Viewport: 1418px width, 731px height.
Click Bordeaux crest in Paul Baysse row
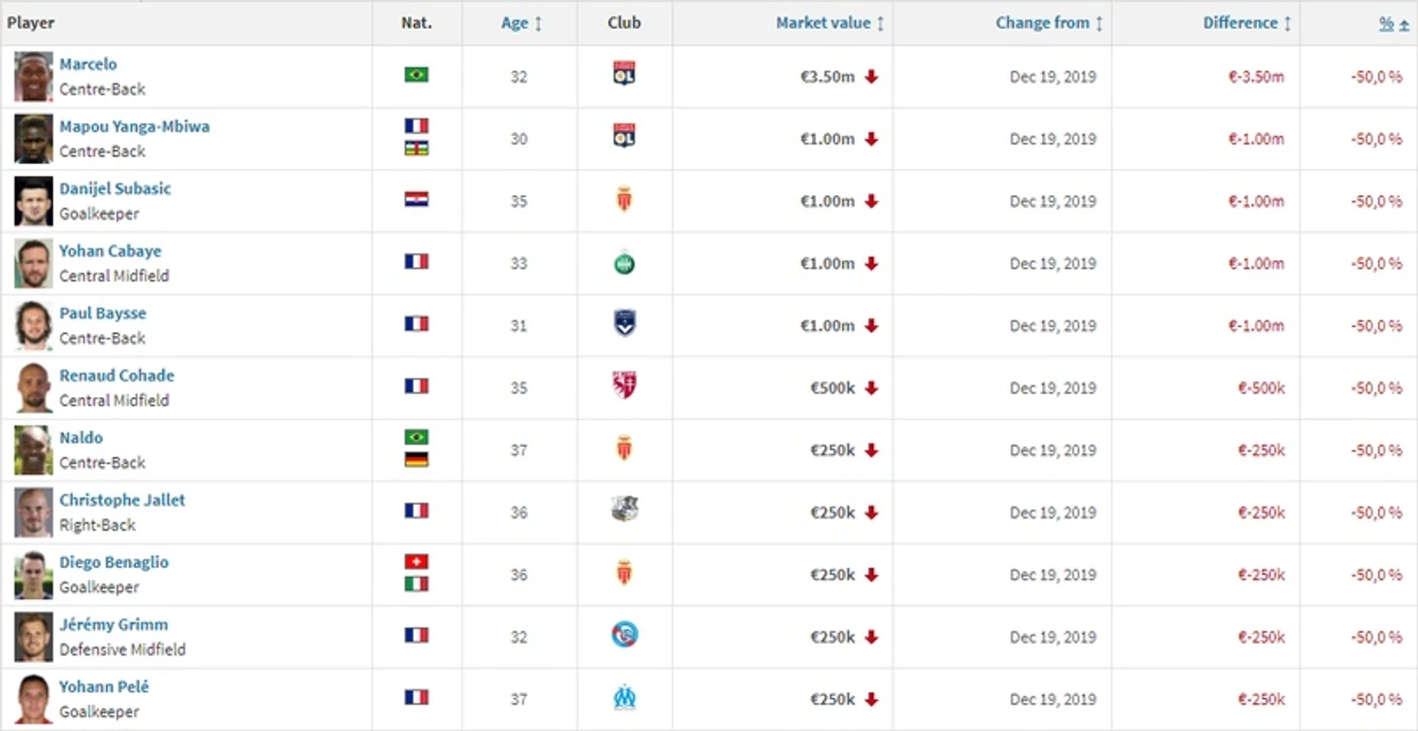(x=625, y=324)
